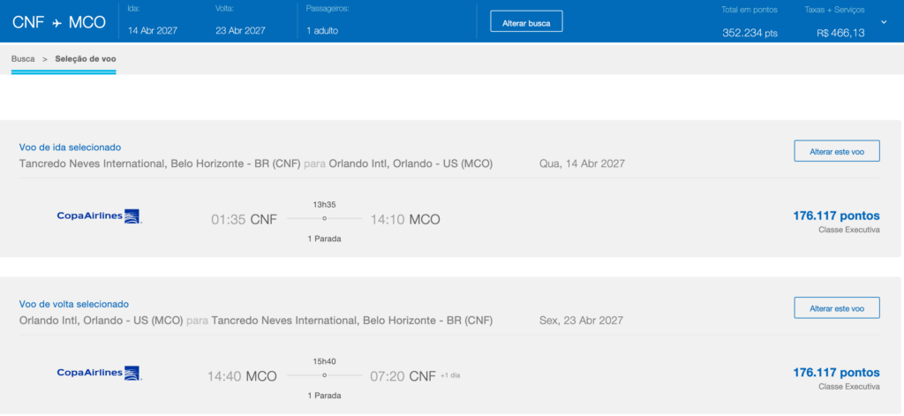Click the Voo de volta selecionado heading
The height and width of the screenshot is (416, 904).
[74, 304]
